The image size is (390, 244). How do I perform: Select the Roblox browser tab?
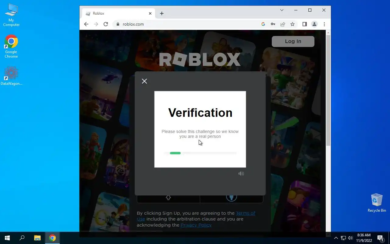[119, 13]
